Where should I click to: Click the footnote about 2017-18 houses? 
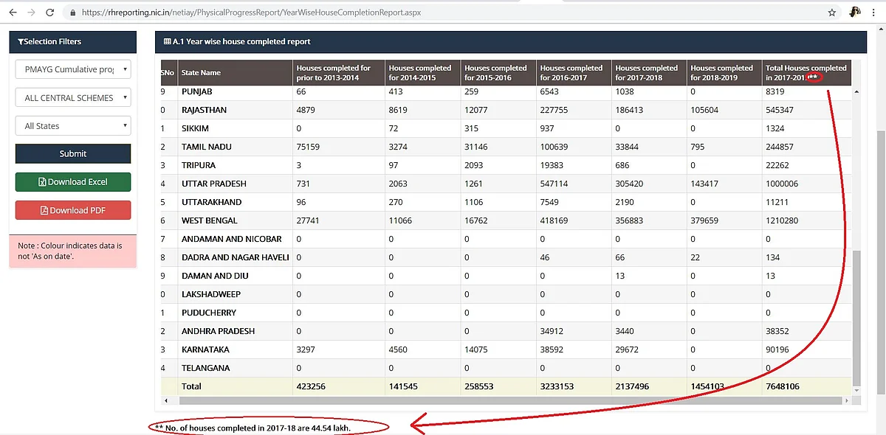click(x=252, y=428)
